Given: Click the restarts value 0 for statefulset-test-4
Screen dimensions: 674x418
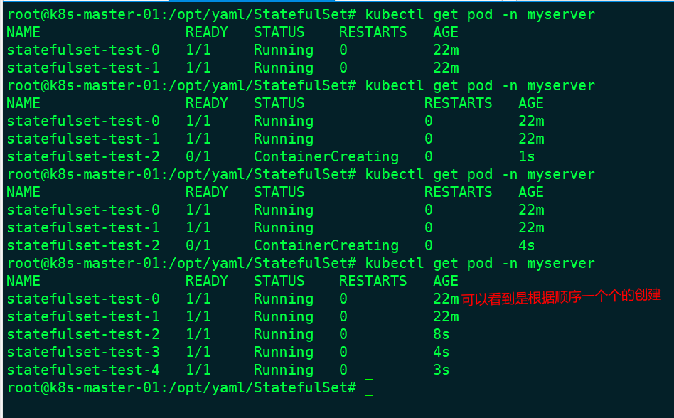Looking at the screenshot, I should [343, 370].
